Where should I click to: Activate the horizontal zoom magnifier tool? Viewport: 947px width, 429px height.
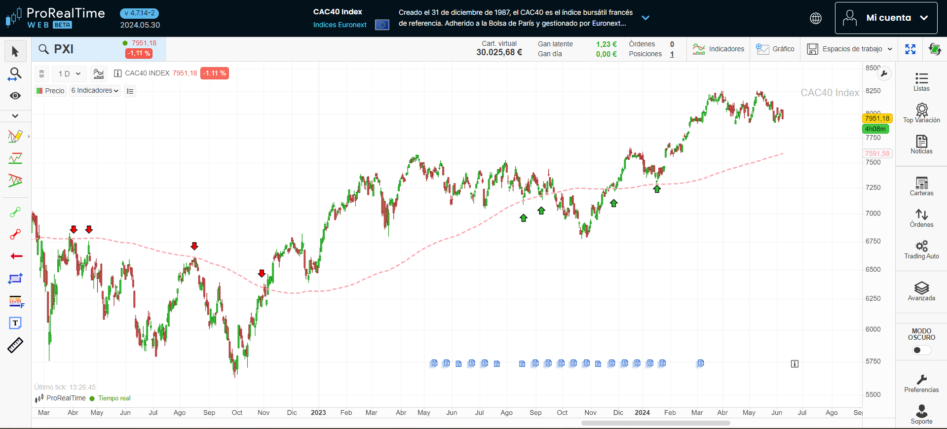[15, 74]
